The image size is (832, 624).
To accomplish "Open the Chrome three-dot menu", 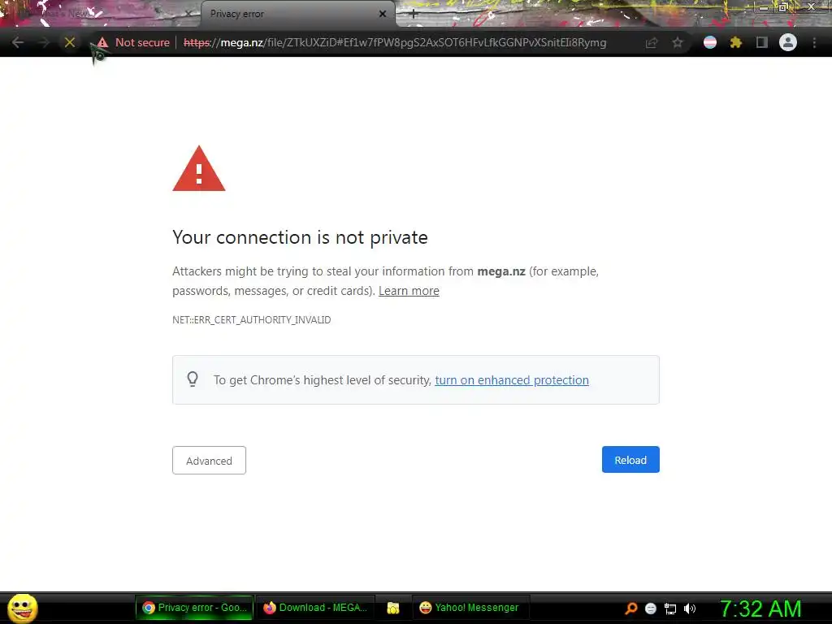I will [x=814, y=42].
